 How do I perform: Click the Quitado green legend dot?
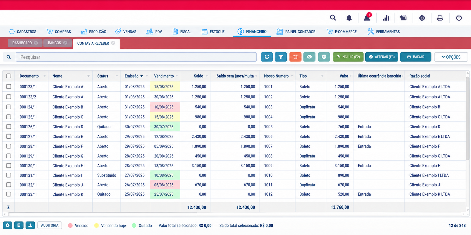134,226
